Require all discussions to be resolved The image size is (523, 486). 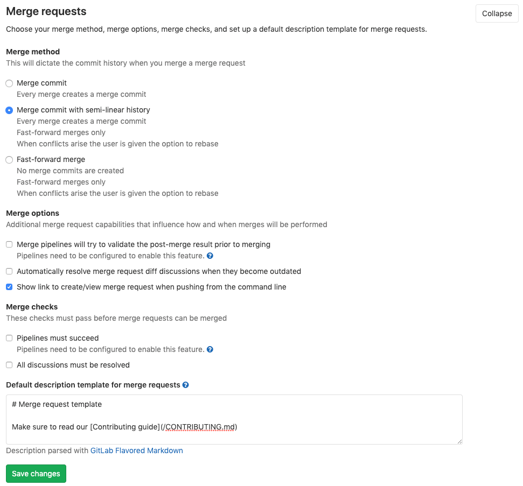point(9,365)
